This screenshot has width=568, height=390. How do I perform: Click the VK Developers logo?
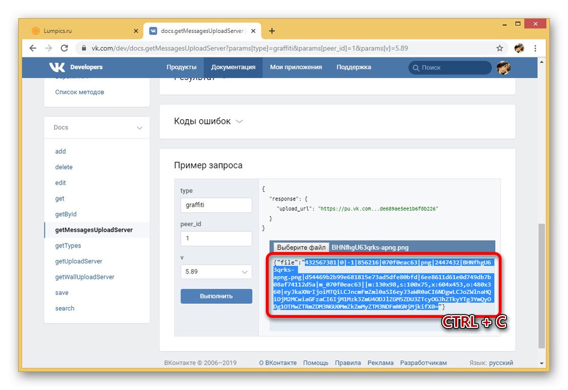click(76, 67)
